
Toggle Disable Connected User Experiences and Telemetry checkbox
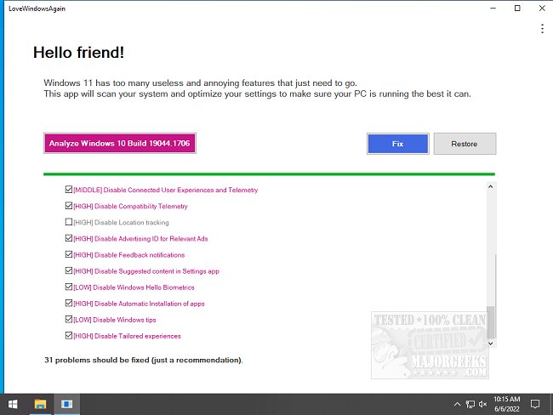click(x=69, y=190)
